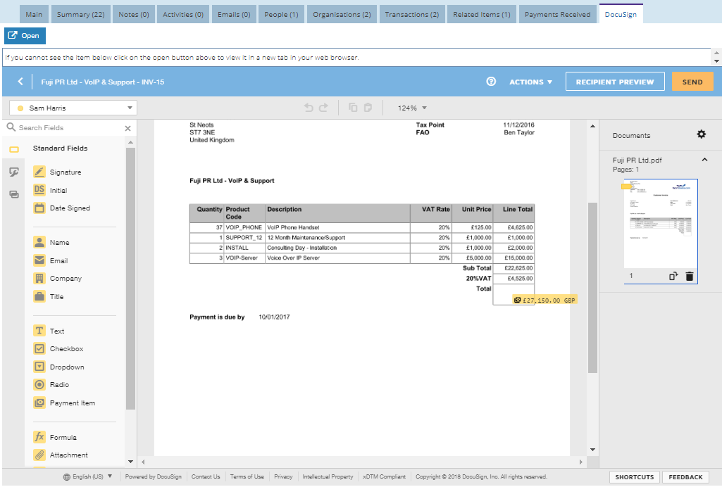The width and height of the screenshot is (722, 487).
Task: Open the standard fields palette icon
Action: (x=14, y=149)
